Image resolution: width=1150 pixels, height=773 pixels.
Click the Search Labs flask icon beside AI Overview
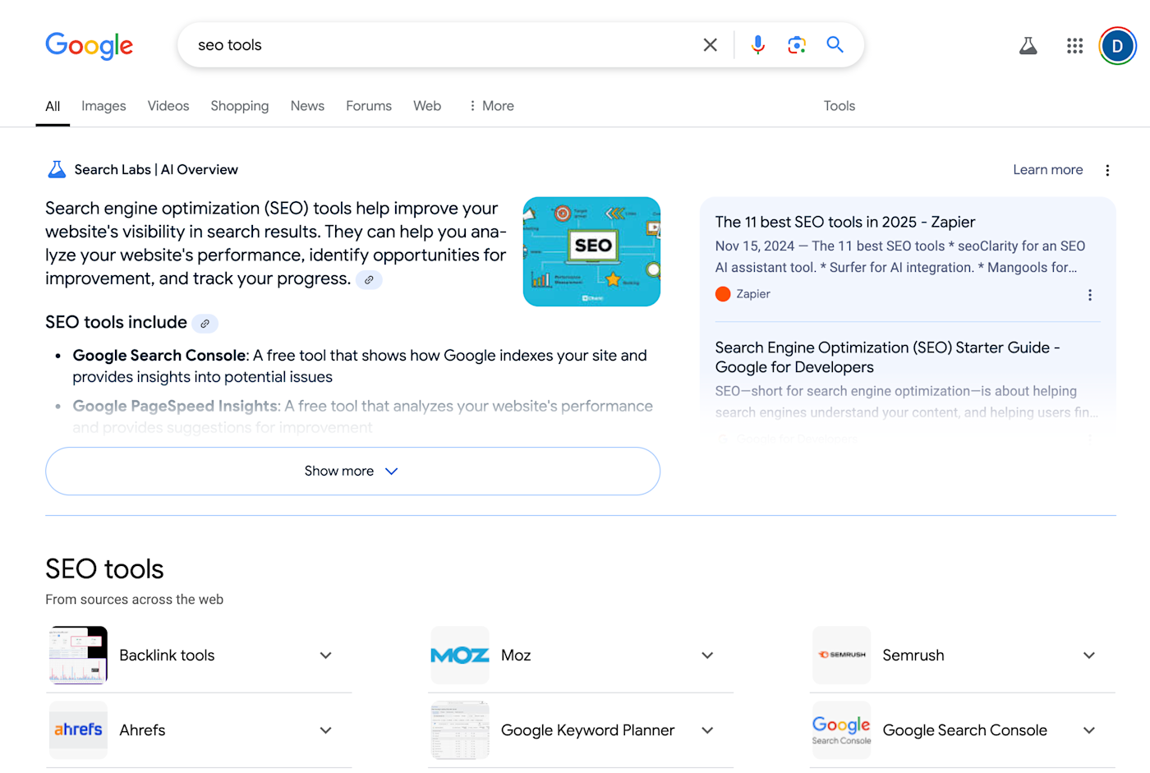click(x=57, y=170)
